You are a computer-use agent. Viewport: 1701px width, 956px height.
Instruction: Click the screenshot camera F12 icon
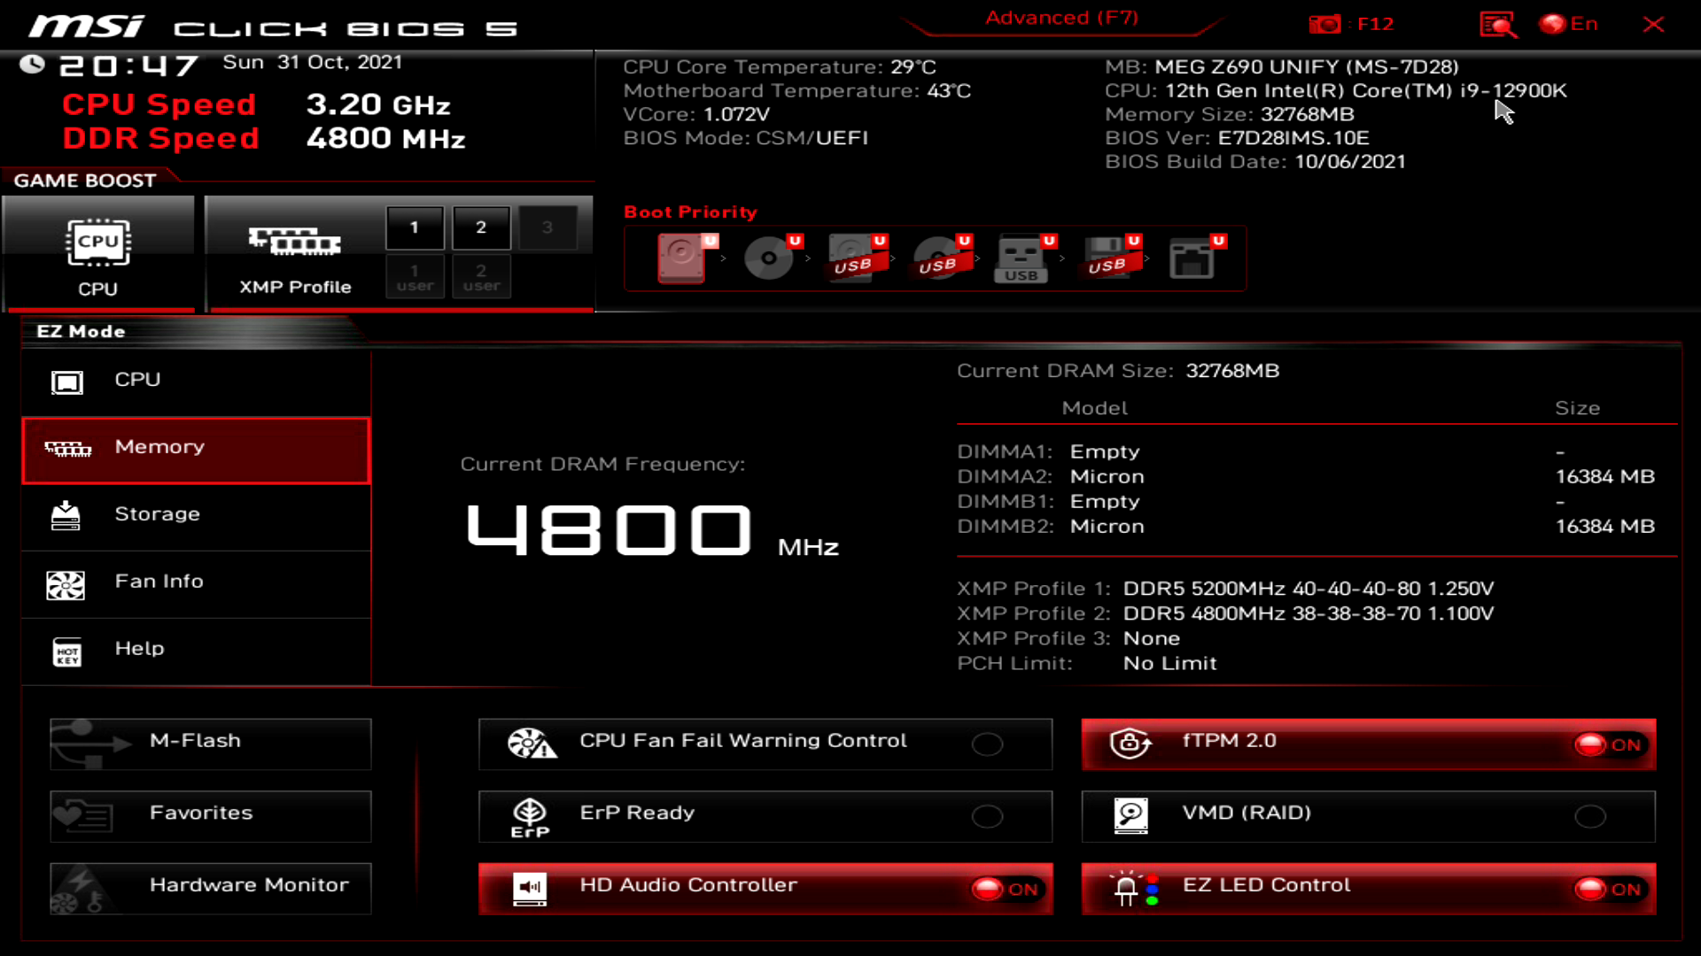point(1325,24)
